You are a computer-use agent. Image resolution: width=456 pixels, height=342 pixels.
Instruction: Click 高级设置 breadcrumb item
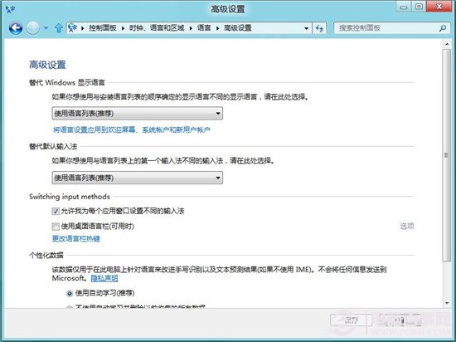[x=238, y=28]
